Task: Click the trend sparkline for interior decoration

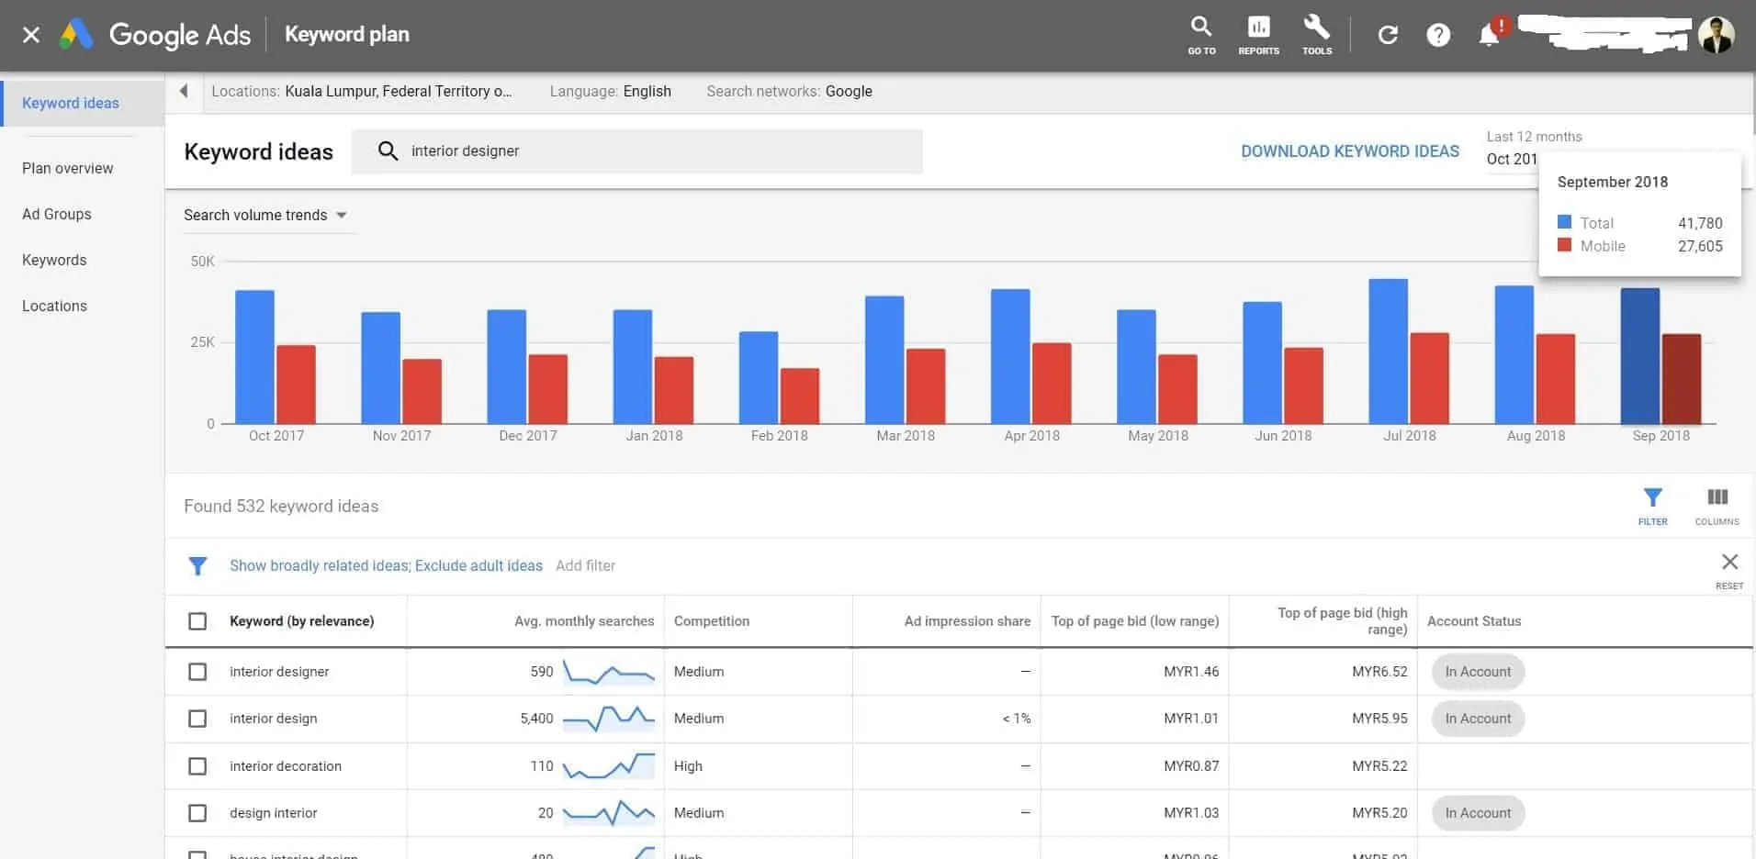Action: click(x=608, y=765)
